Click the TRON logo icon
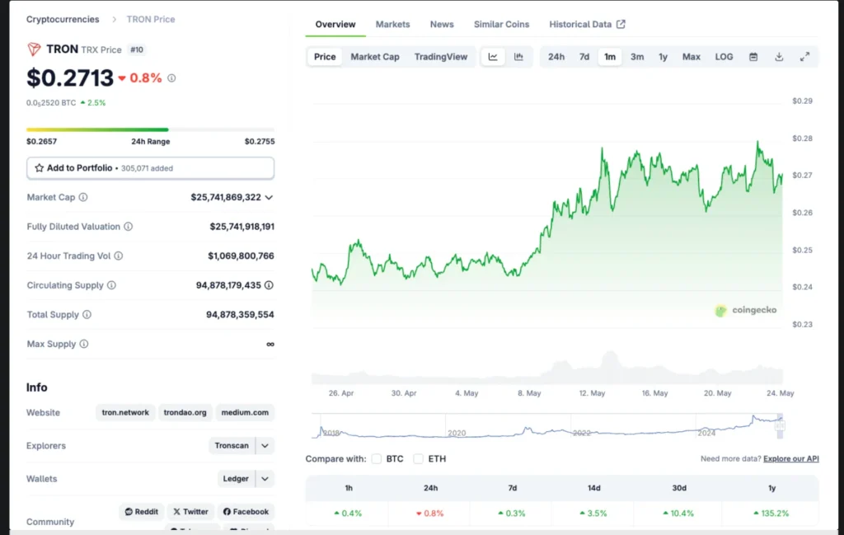 tap(34, 49)
